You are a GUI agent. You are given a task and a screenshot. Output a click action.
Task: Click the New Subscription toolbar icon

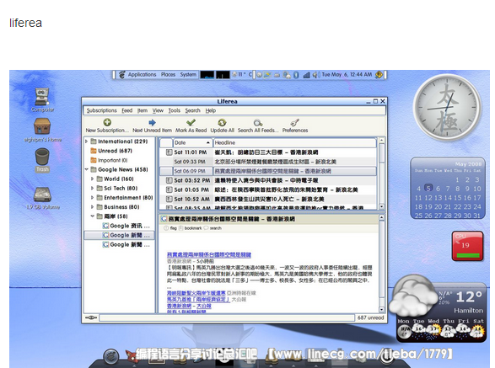[107, 122]
